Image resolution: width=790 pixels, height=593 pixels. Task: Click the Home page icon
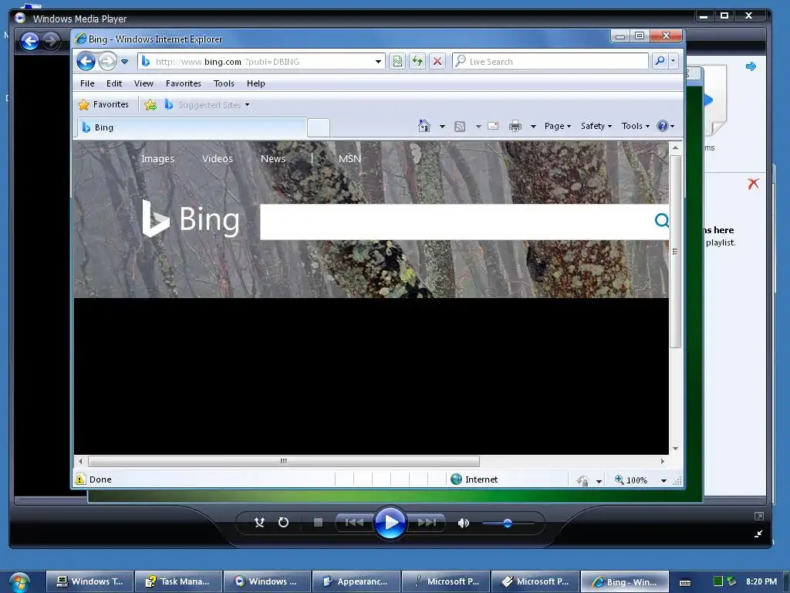425,126
